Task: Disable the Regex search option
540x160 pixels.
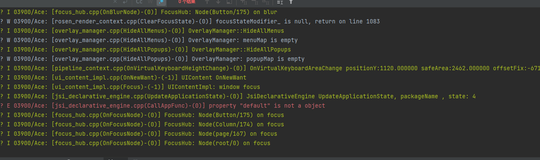Action: point(161,2)
